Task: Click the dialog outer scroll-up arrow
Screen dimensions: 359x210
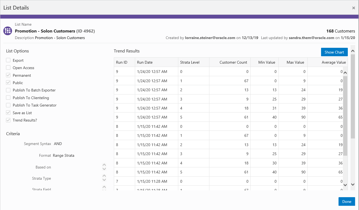Action: pyautogui.click(x=352, y=51)
